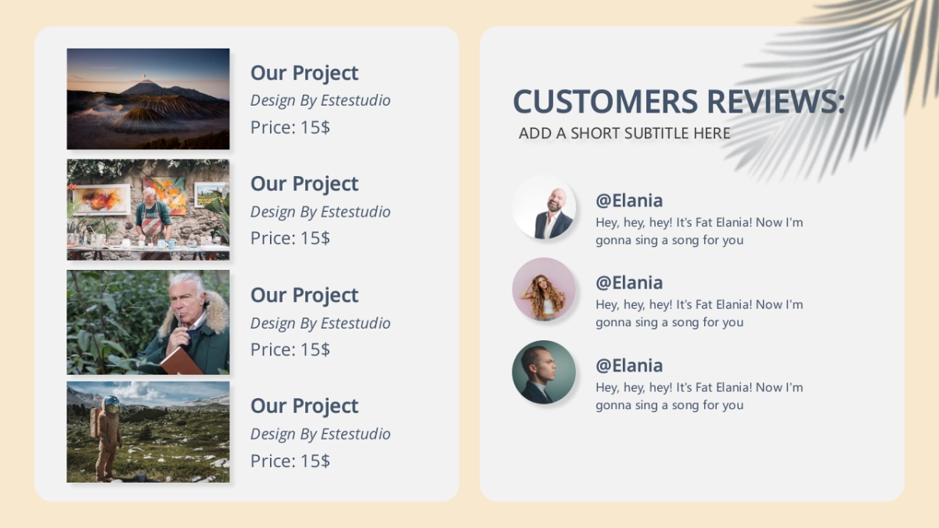Click "Our Project" title beside astronaut image
The height and width of the screenshot is (528, 939).
click(304, 406)
